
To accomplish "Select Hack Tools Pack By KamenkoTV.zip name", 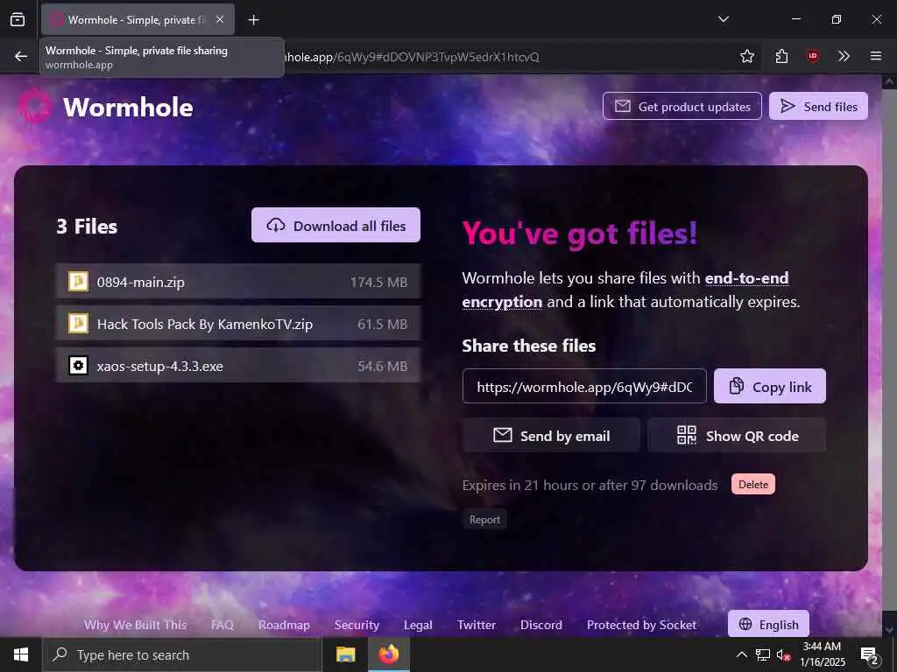I will (205, 325).
